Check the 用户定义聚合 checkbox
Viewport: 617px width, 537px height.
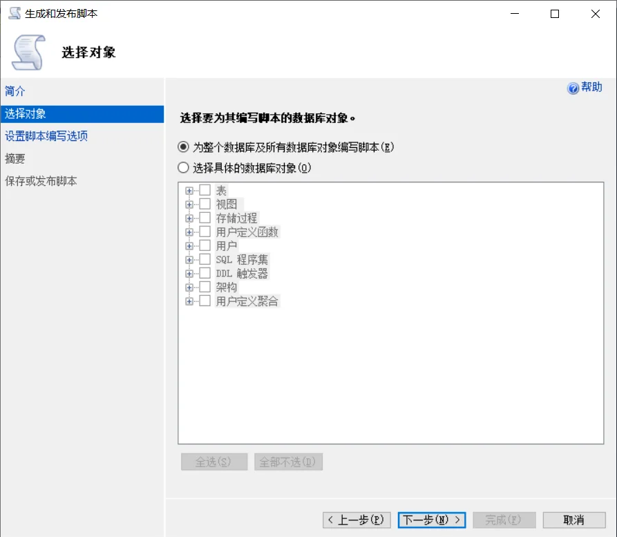point(205,301)
